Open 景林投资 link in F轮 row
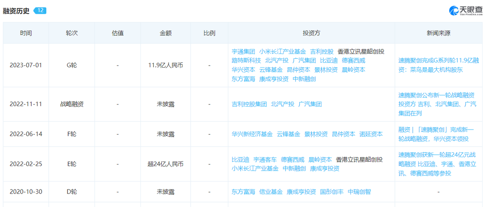487x207 pixels. point(316,134)
